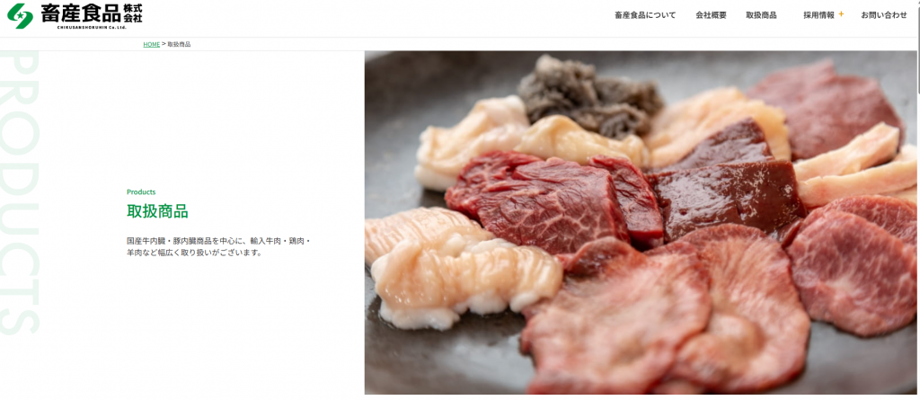Click the 国産牛内臓 description paragraph

(219, 246)
